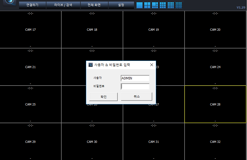
Task: Select the densest multi-camera grid layout icon
Action: [x=179, y=5]
